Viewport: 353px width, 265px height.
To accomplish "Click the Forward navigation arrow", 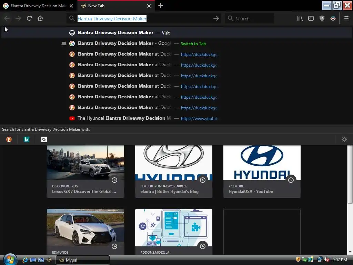I will coord(18,19).
